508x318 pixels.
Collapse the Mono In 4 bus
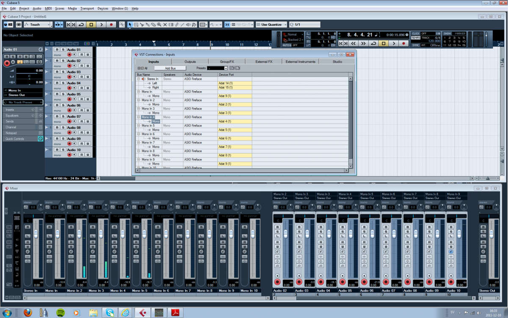[138, 117]
